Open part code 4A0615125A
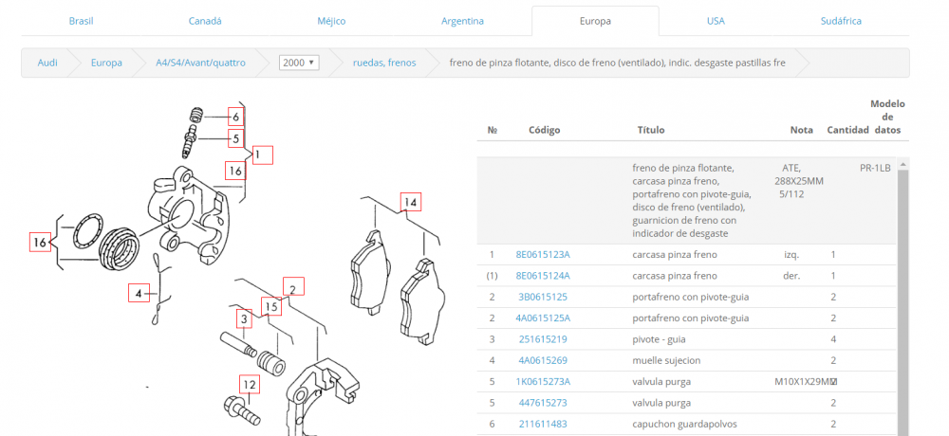 point(543,318)
